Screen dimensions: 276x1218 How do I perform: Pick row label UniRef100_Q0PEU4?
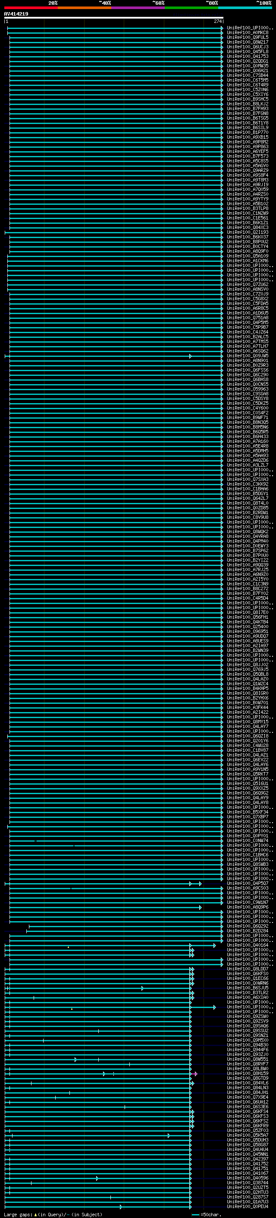[x=248, y=1206]
